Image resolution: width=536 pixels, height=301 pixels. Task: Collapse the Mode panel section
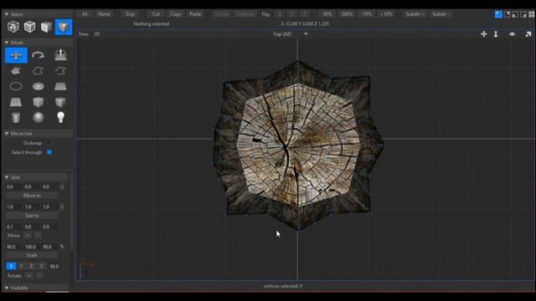pos(7,43)
